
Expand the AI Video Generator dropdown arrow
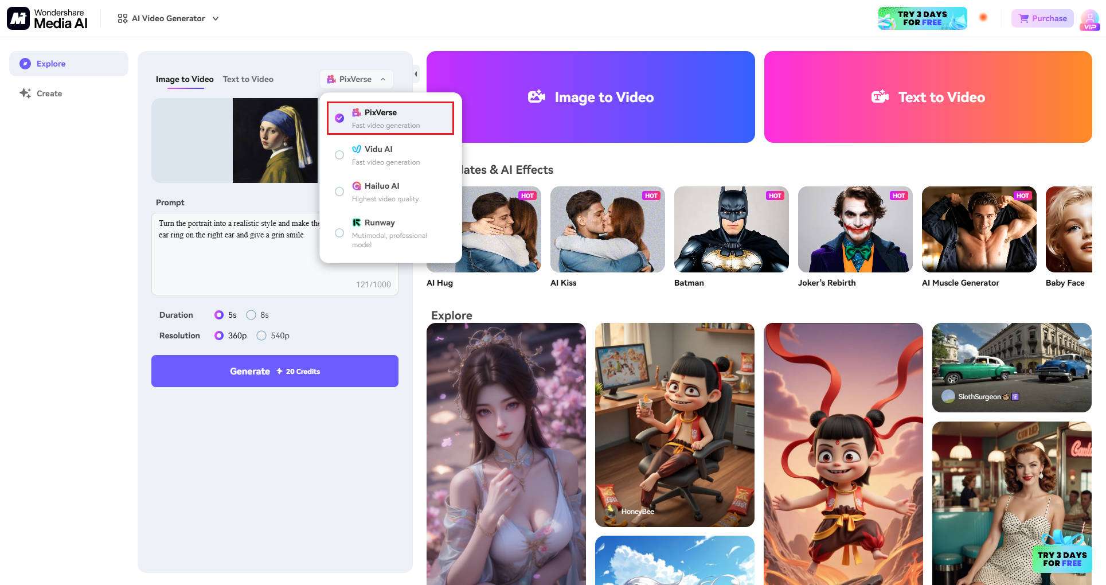[x=216, y=18]
